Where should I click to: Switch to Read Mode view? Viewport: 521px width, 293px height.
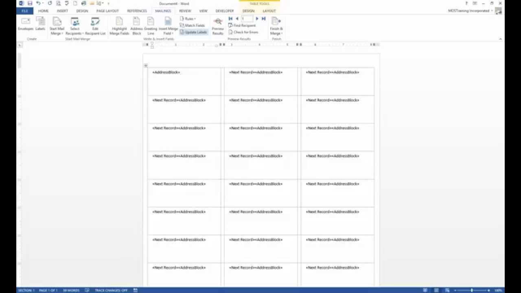(x=425, y=290)
